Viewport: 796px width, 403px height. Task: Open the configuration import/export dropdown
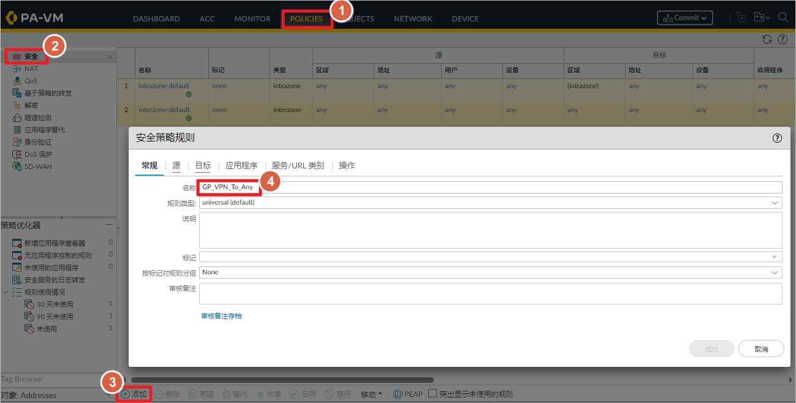pyautogui.click(x=762, y=18)
